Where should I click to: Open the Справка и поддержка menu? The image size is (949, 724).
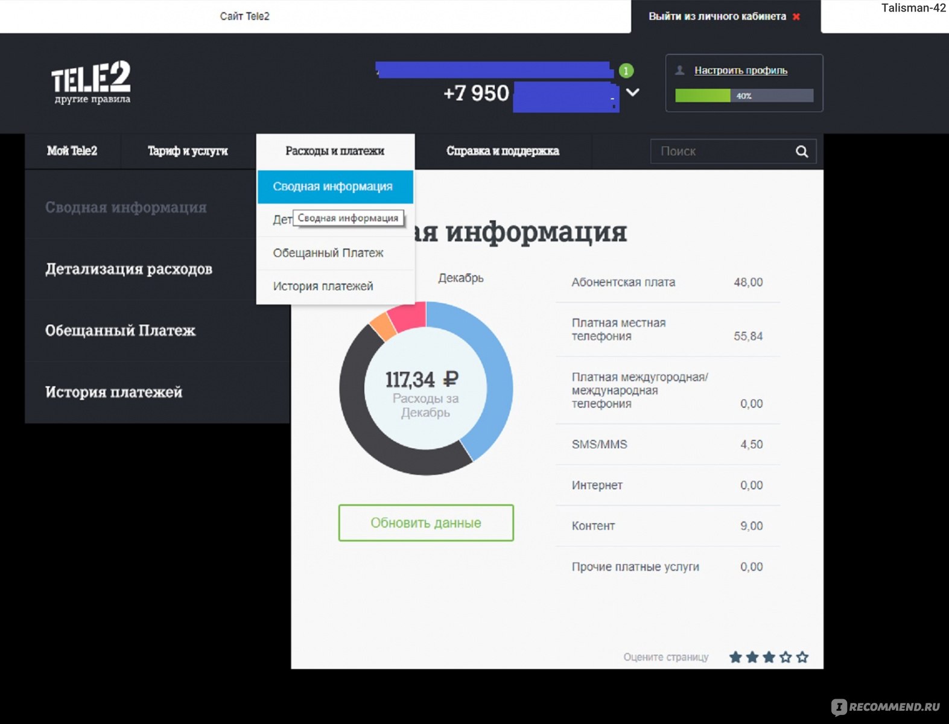click(503, 151)
